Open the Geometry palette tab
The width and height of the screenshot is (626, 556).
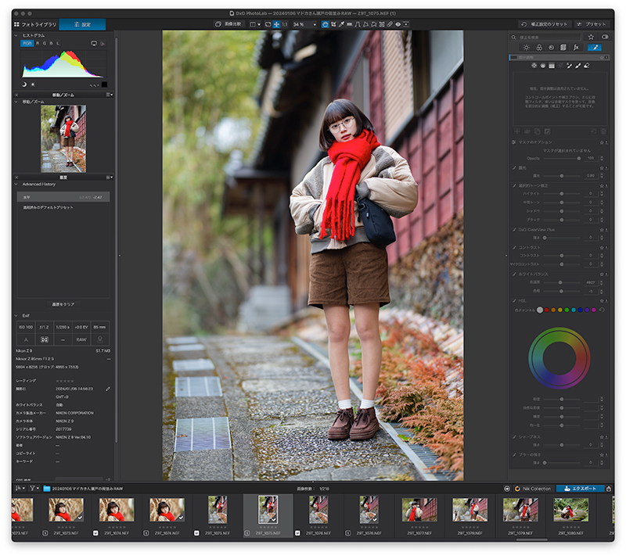click(563, 48)
